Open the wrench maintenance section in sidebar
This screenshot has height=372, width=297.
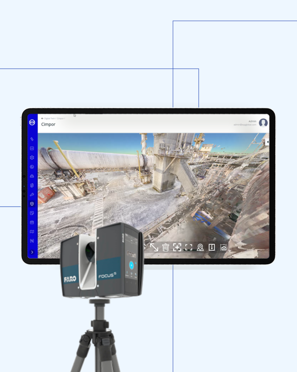coord(32,195)
